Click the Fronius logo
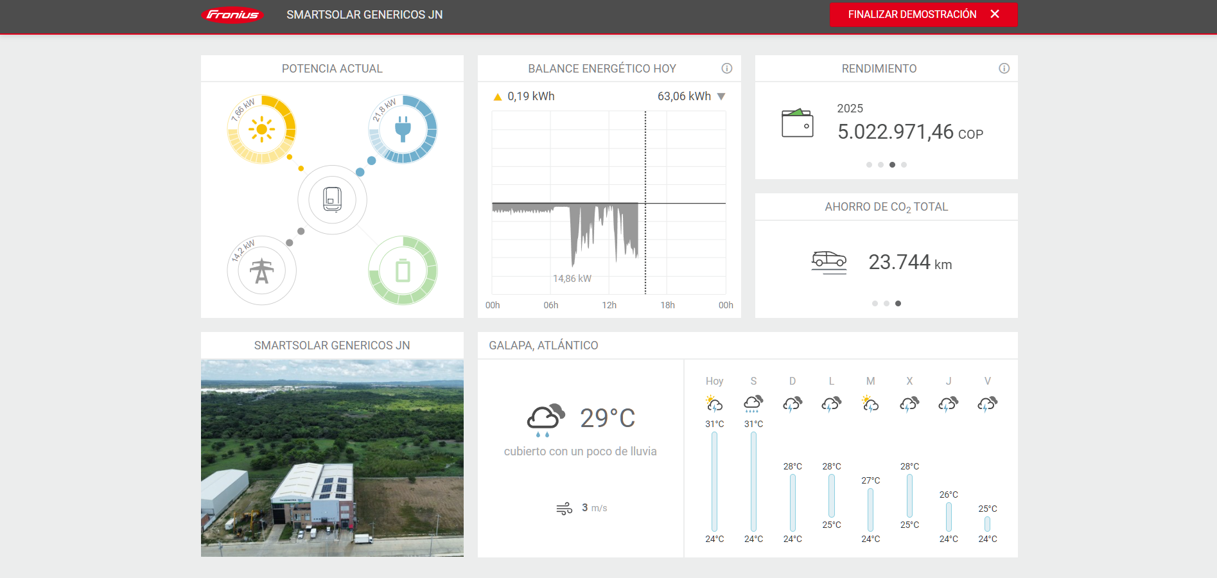 coord(232,15)
